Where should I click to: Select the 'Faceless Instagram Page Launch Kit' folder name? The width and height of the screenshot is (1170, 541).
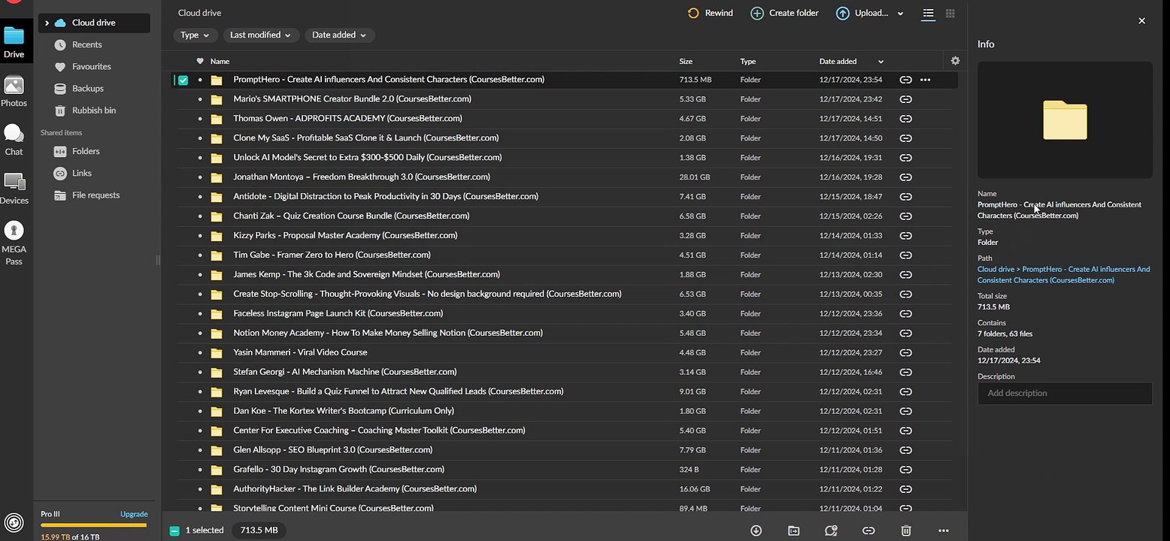pyautogui.click(x=338, y=313)
